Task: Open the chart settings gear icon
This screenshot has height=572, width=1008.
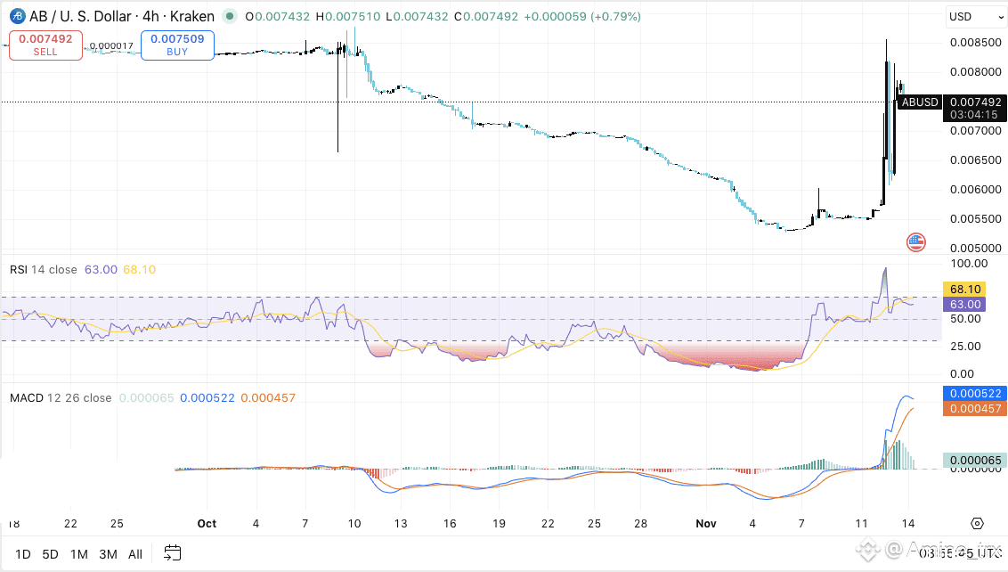Action: pyautogui.click(x=977, y=523)
